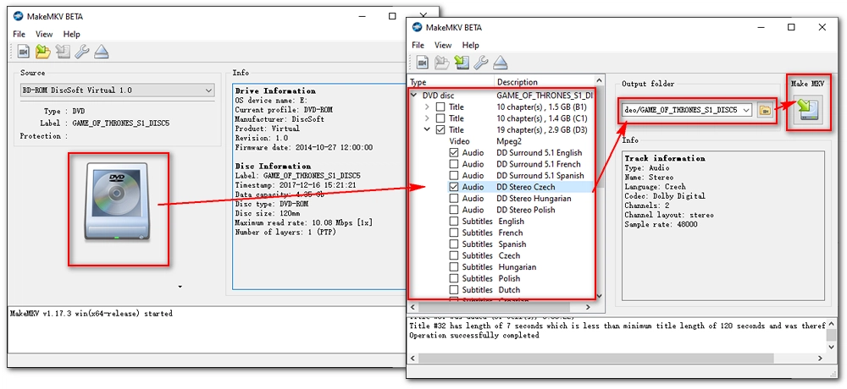847x389 pixels.
Task: Click Eject disc icon in right window toolbar
Action: 501,63
